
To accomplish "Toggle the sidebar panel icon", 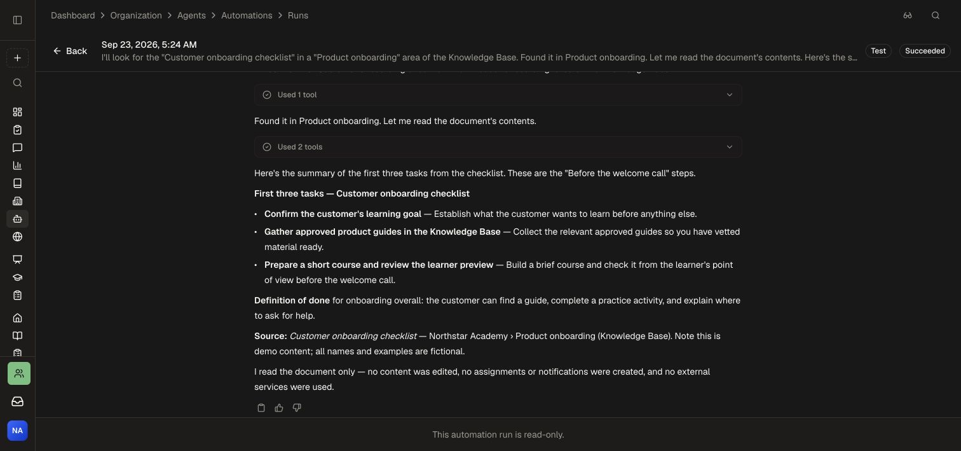I will [x=18, y=20].
